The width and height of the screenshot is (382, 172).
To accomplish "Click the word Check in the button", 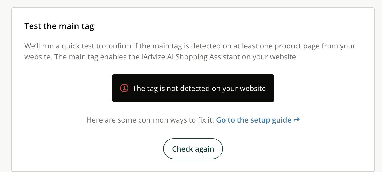I will click(183, 149).
